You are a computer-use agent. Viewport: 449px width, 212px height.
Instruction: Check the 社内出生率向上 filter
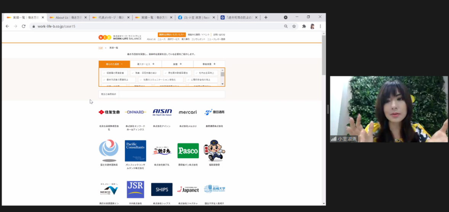click(206, 73)
